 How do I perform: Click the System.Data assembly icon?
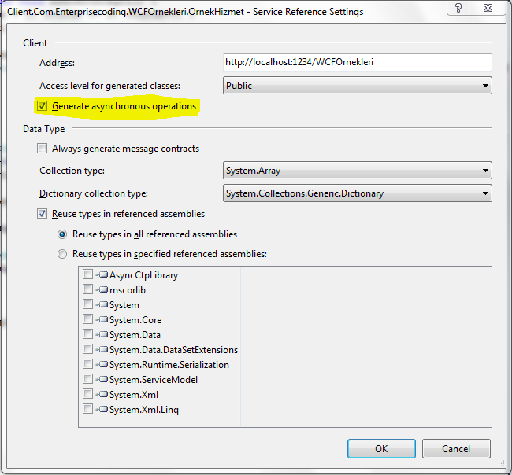(x=103, y=334)
